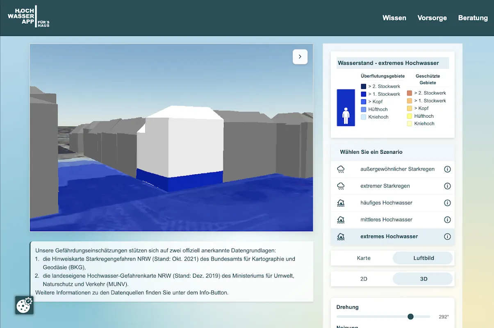494x328 pixels.
Task: Show info for mittleres Hochwasser
Action: click(x=447, y=219)
